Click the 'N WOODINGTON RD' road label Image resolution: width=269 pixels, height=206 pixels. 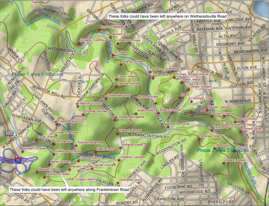[169, 148]
